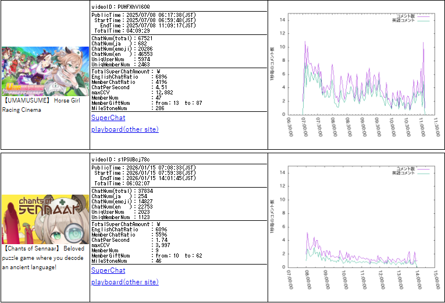Click ChatNum(en) 22753 row
The image size is (445, 303).
coord(122,207)
